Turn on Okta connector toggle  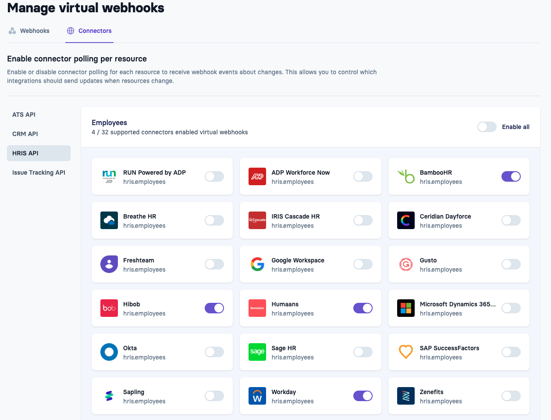(214, 352)
